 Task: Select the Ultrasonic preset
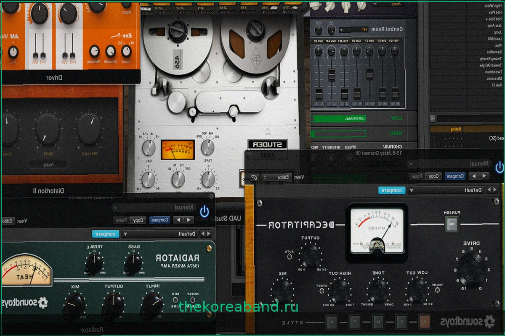click(x=494, y=79)
